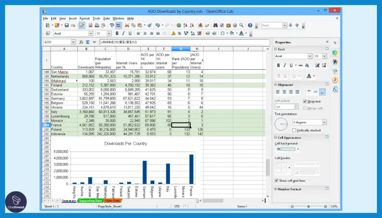Open the Font Size dropdown in toolbar
The height and width of the screenshot is (218, 382).
(x=109, y=34)
